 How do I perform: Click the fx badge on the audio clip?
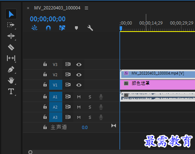click(126, 95)
